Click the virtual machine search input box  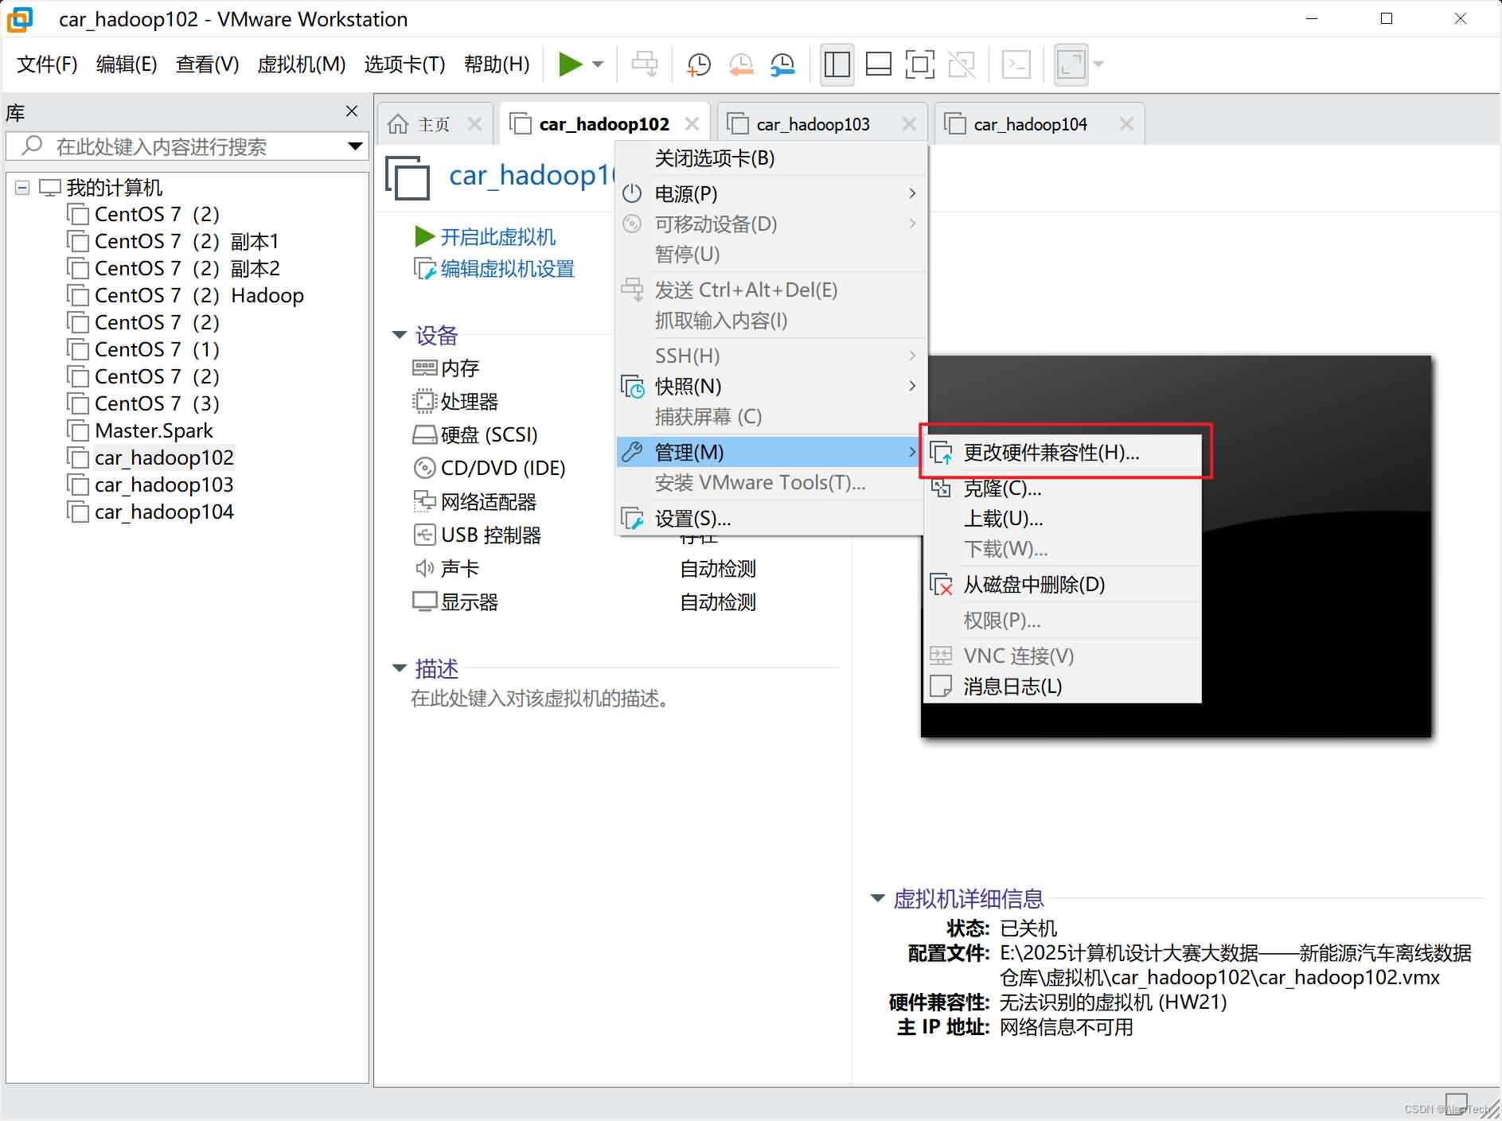tap(183, 146)
